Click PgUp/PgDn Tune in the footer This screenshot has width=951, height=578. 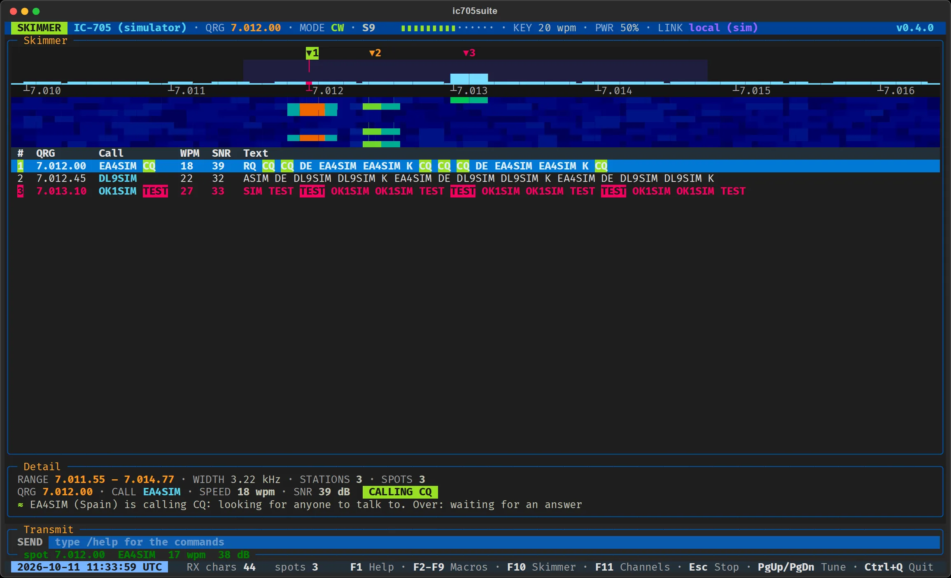coord(802,567)
